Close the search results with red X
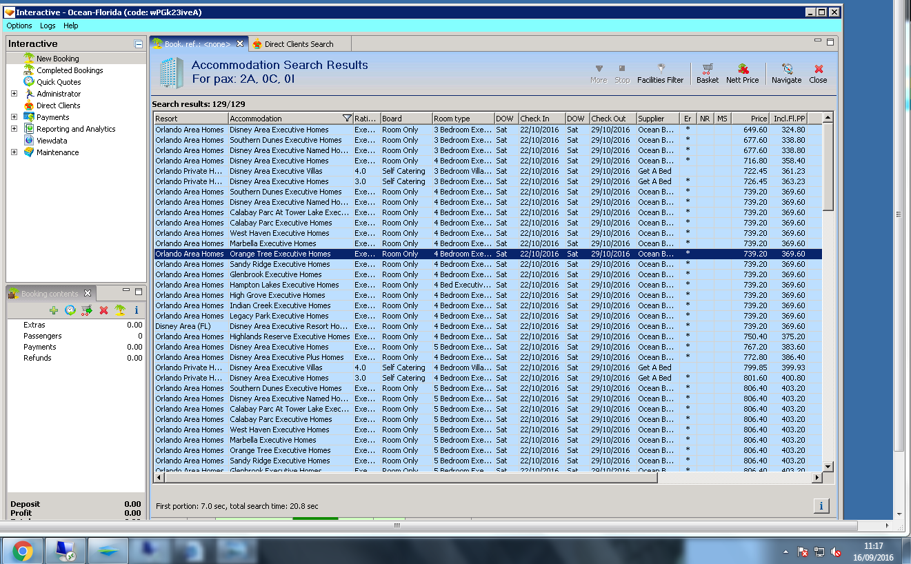This screenshot has width=911, height=564. point(818,74)
